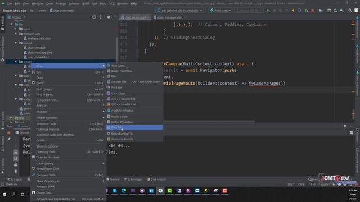Choose Java Class from the New submenu
This screenshot has width=360, height=202.
coord(134,66)
